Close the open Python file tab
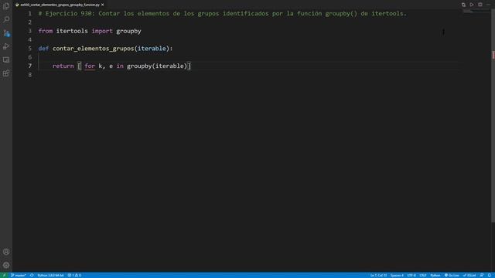This screenshot has width=495, height=278. tap(103, 5)
